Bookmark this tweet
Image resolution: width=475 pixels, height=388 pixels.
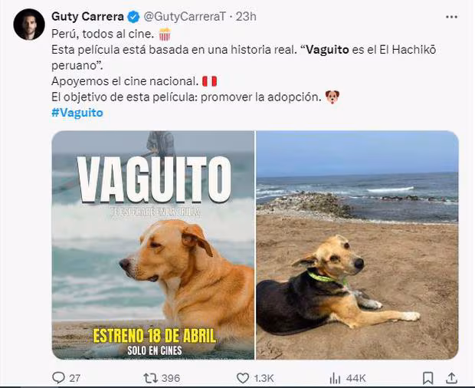point(427,378)
